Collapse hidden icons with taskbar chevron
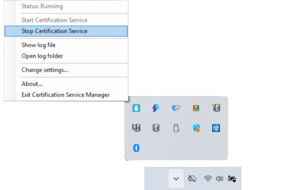The image size is (283, 190). click(x=176, y=178)
